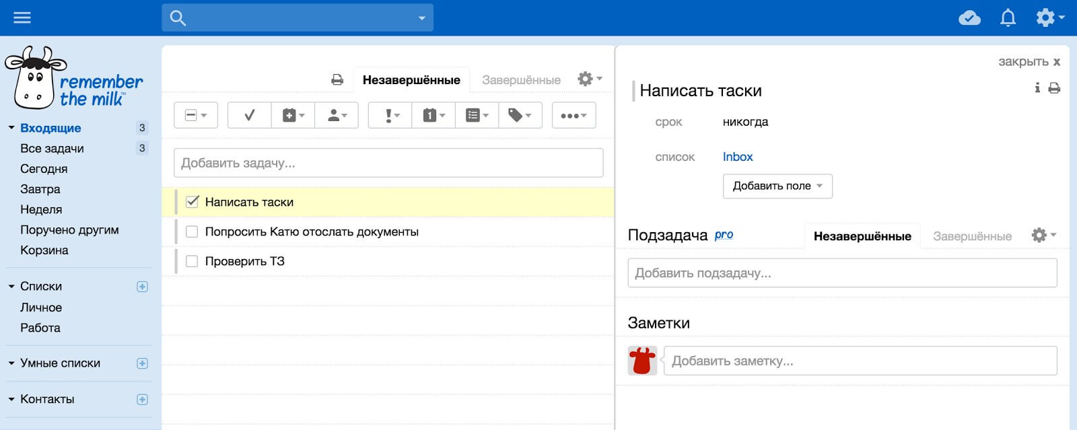Add a new smart list with plus icon
Image resolution: width=1077 pixels, height=430 pixels.
click(142, 363)
